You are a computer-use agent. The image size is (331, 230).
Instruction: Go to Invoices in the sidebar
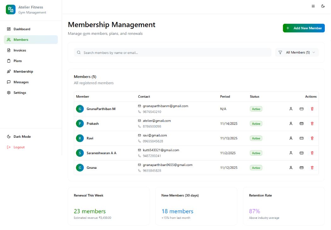(x=20, y=50)
